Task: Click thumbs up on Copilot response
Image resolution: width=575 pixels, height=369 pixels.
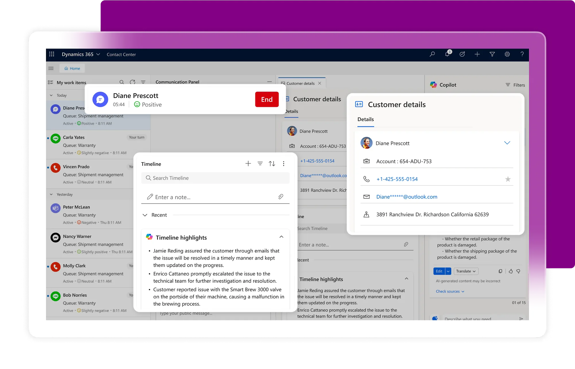Action: [511, 271]
